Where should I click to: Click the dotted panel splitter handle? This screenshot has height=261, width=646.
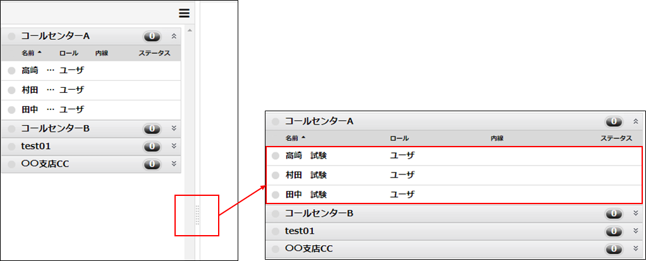point(197,215)
